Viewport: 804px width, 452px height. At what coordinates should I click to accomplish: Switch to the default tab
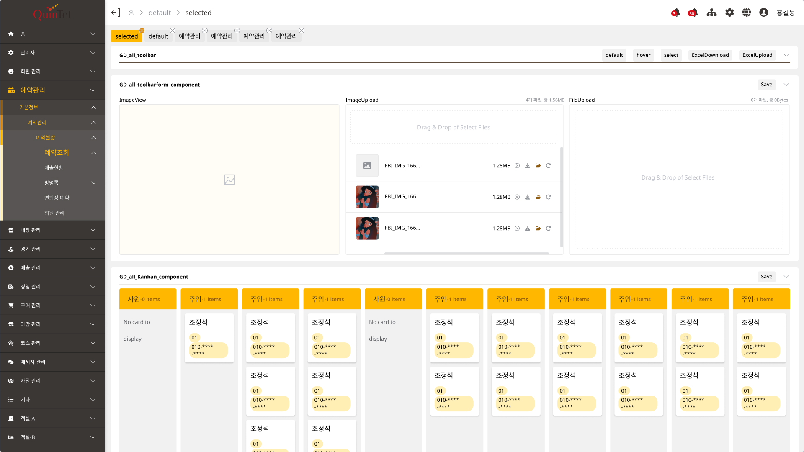point(158,36)
